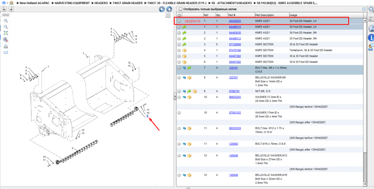Go to 58 - ATTACHMENTS/HEADERS breadcrumb
The width and height of the screenshot is (374, 189).
point(232,3)
